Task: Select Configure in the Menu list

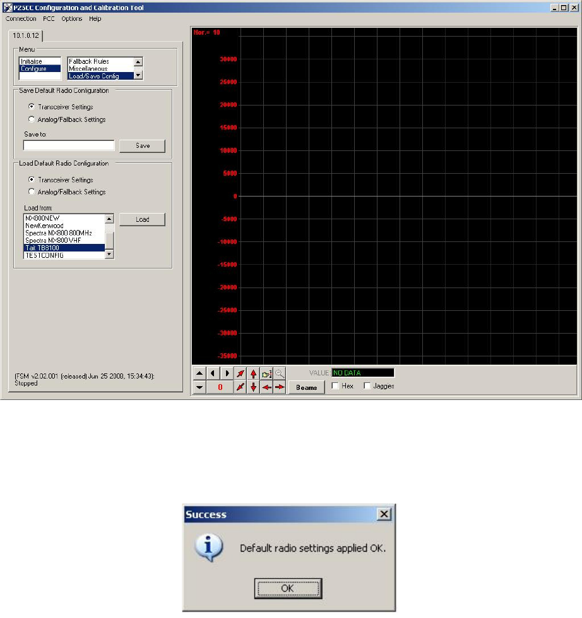Action: click(x=40, y=69)
